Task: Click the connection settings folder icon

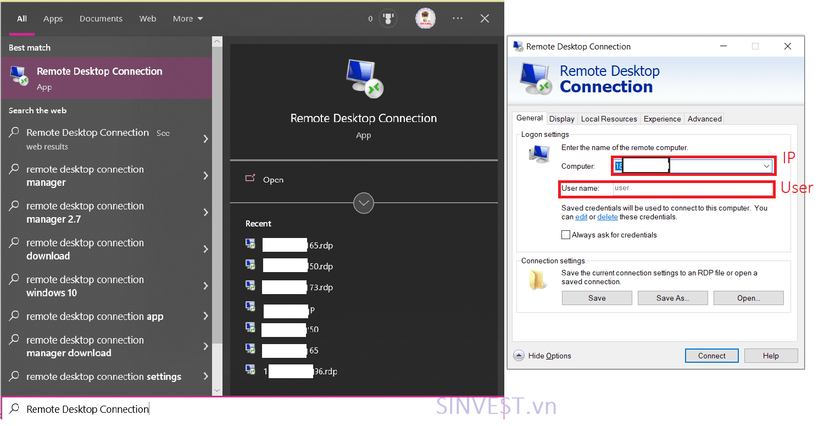Action: [x=538, y=279]
